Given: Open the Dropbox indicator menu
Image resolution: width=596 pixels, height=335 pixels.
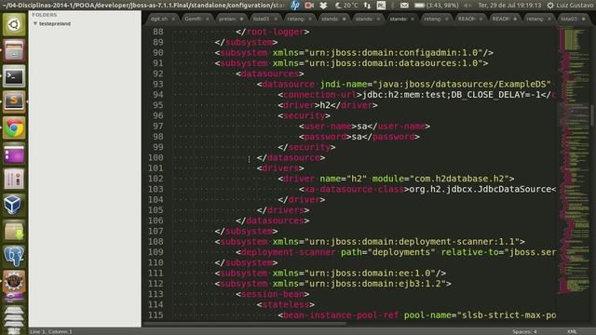Looking at the screenshot, I should [x=323, y=6].
